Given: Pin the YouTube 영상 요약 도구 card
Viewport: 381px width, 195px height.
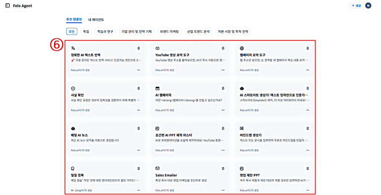Looking at the screenshot, I should click(223, 48).
